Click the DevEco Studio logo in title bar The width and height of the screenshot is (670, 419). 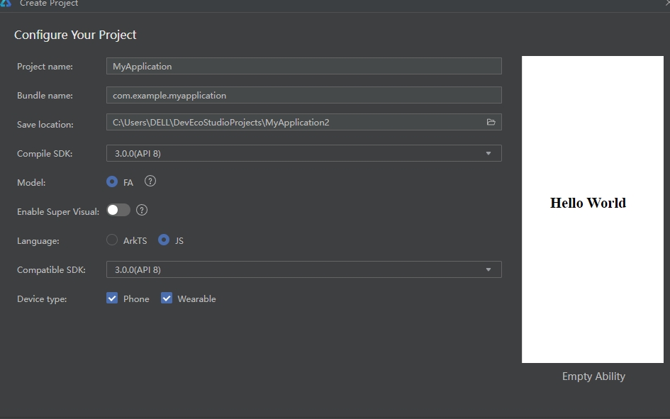6,3
